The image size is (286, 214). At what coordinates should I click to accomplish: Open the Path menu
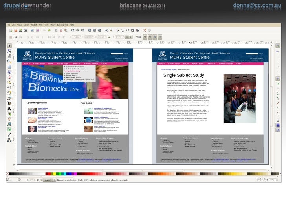tap(40, 25)
